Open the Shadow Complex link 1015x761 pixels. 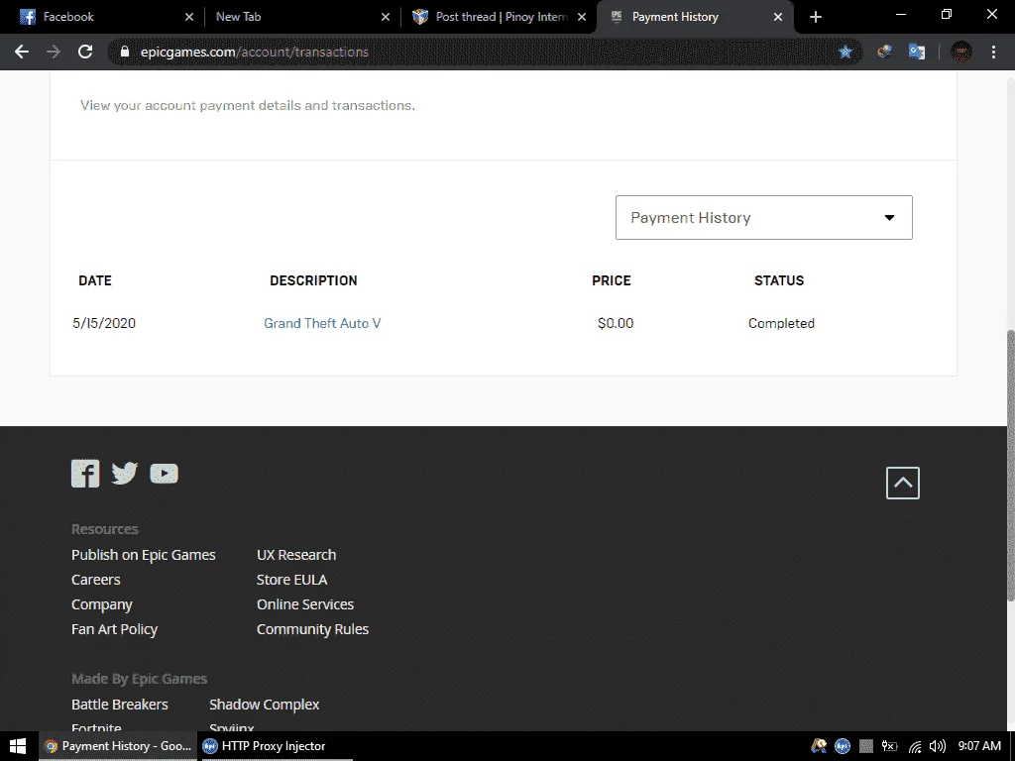(264, 705)
